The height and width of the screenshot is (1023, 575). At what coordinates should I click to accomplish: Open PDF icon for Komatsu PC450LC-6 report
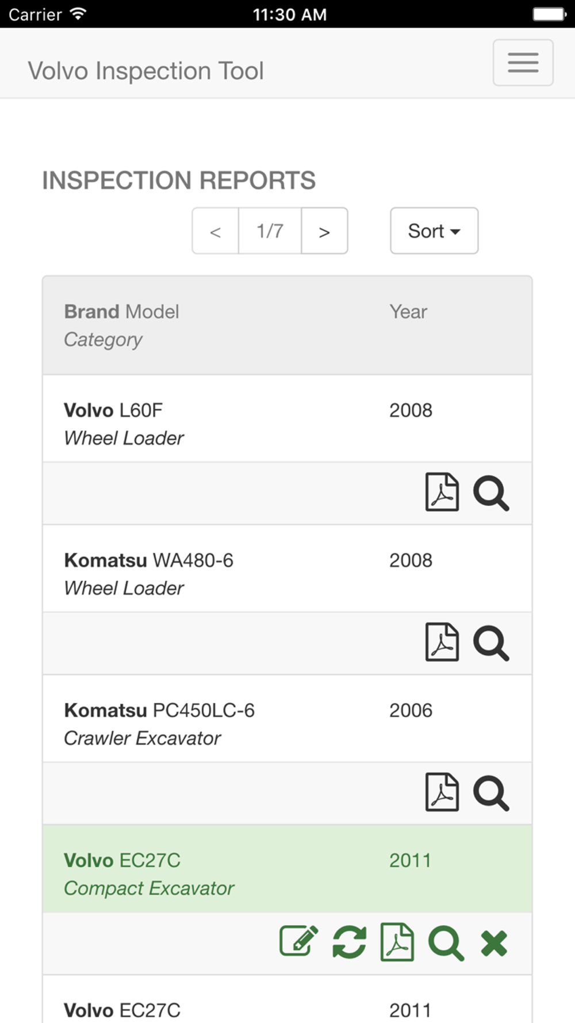(442, 793)
